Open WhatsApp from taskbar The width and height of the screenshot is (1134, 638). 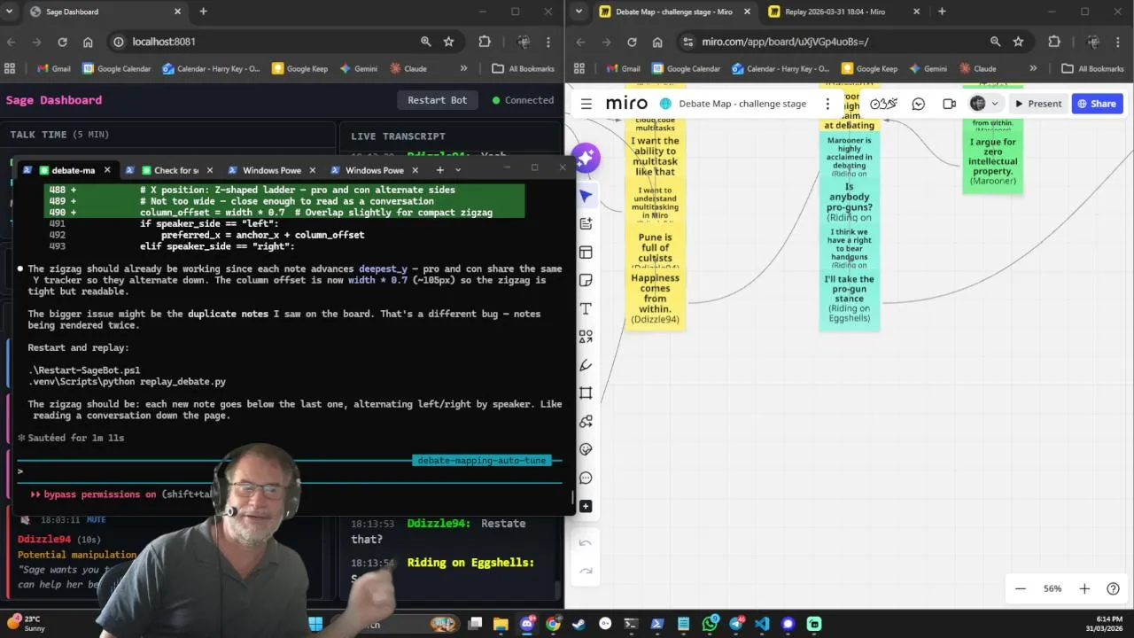tap(710, 624)
